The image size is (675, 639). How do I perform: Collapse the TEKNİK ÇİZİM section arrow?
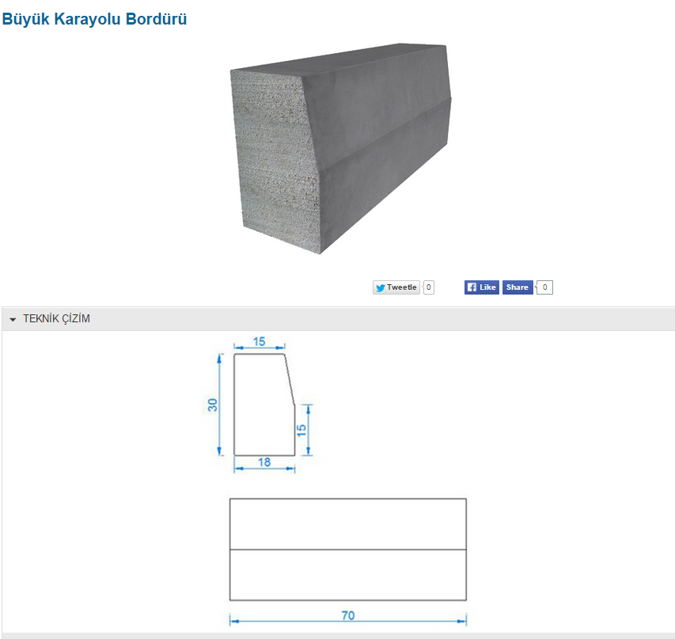point(13,319)
